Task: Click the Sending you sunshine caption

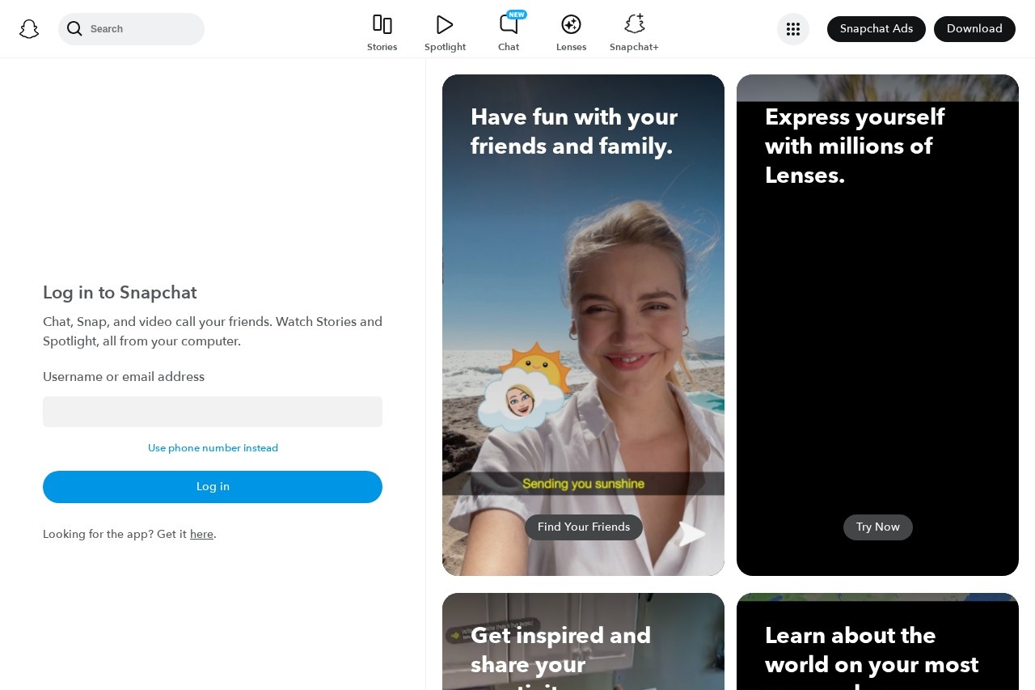Action: (x=583, y=484)
